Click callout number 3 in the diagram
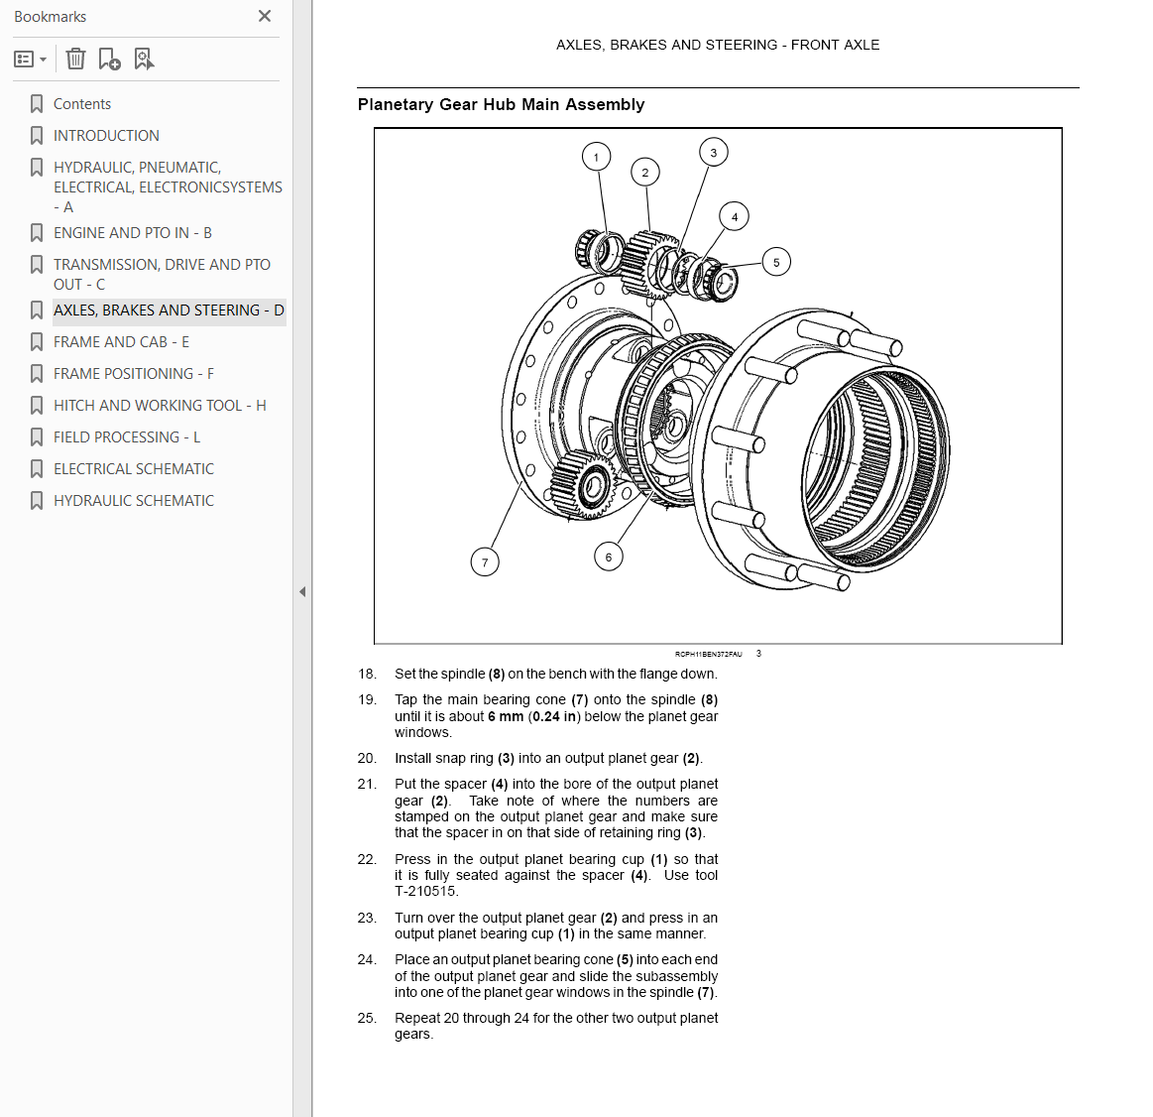 [x=713, y=153]
